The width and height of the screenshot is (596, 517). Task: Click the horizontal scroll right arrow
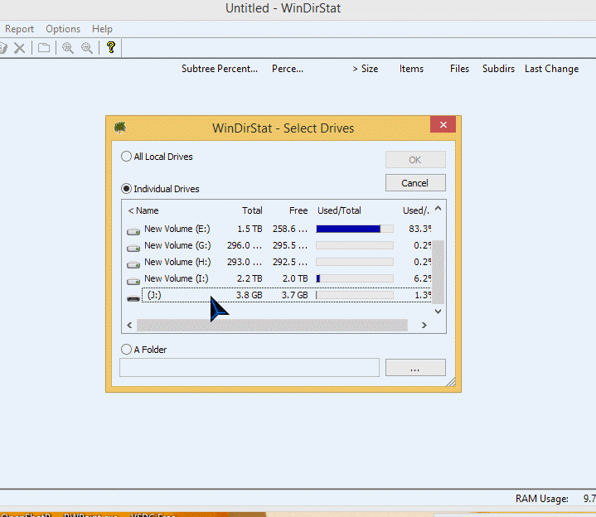pos(424,325)
